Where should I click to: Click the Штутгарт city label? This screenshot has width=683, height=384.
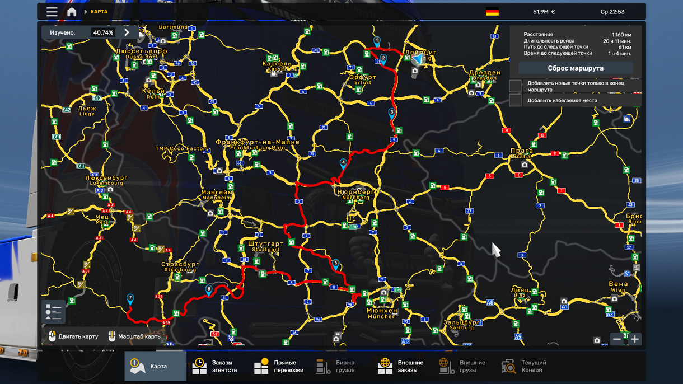[x=265, y=245]
